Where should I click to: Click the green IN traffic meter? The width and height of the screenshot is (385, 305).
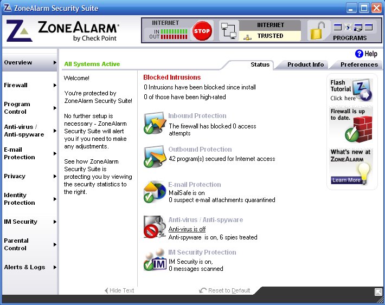[174, 31]
